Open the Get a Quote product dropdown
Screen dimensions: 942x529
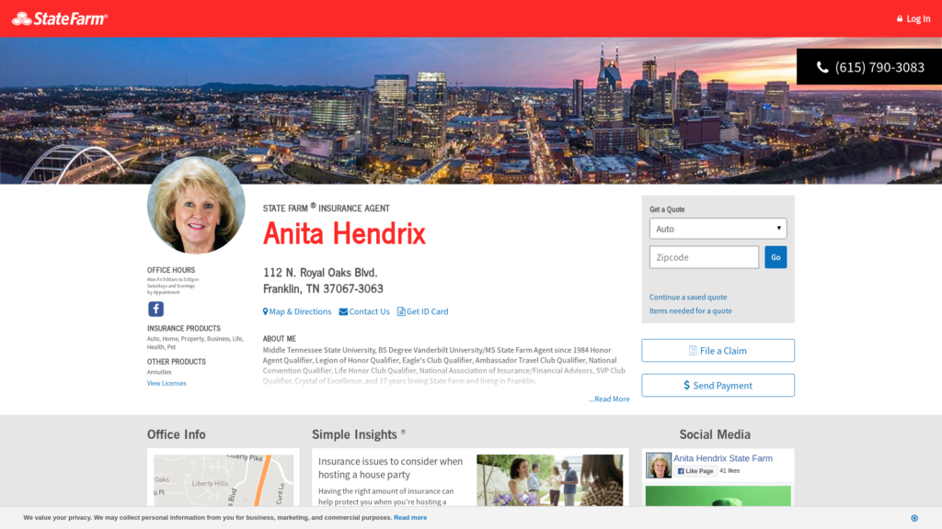pos(718,229)
